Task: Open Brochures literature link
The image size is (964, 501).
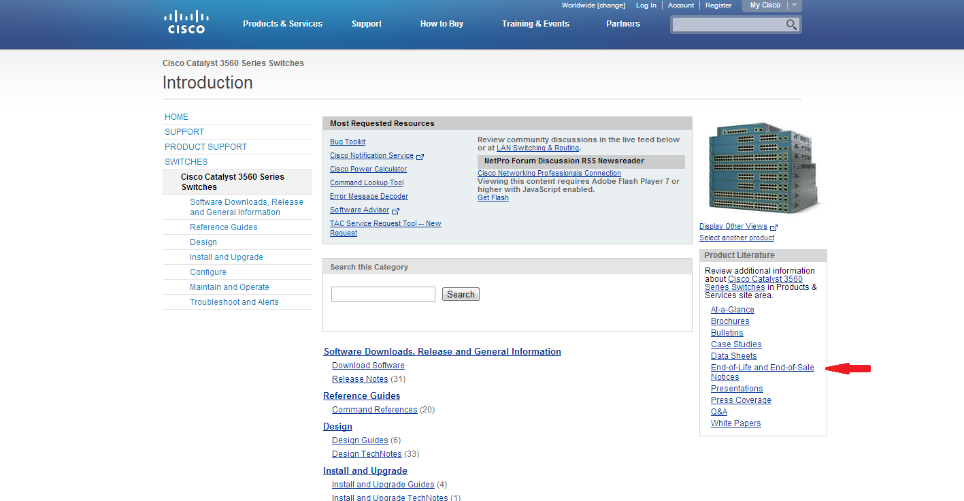Action: [730, 321]
